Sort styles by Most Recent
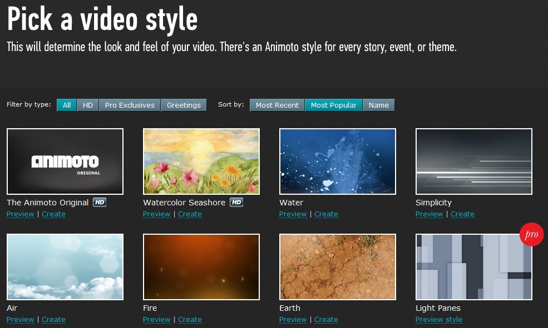This screenshot has height=328, width=548. pos(277,105)
